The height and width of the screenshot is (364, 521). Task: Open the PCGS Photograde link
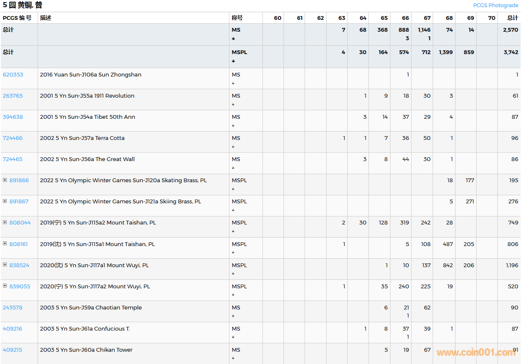pyautogui.click(x=495, y=5)
